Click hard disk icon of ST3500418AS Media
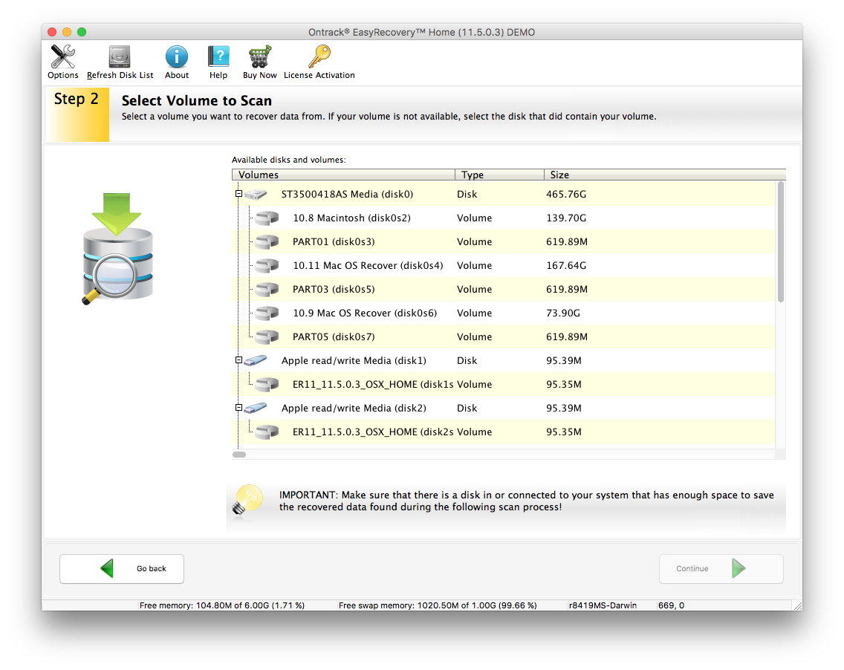The height and width of the screenshot is (670, 844). coord(256,195)
